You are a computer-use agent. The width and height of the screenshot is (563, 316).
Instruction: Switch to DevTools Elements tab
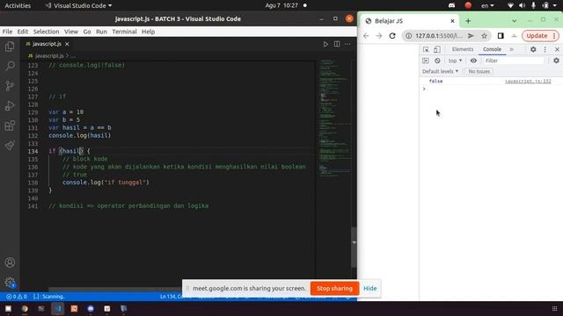[463, 49]
